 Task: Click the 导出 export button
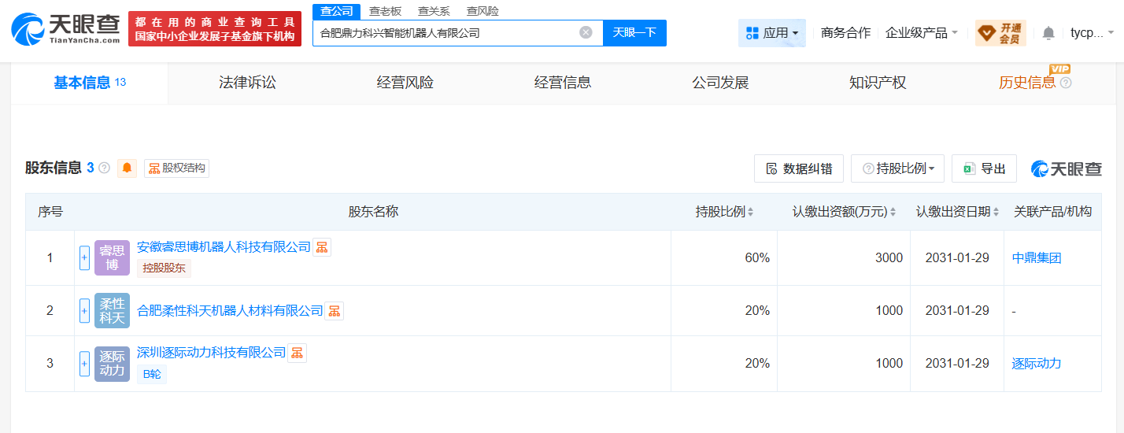pos(984,168)
